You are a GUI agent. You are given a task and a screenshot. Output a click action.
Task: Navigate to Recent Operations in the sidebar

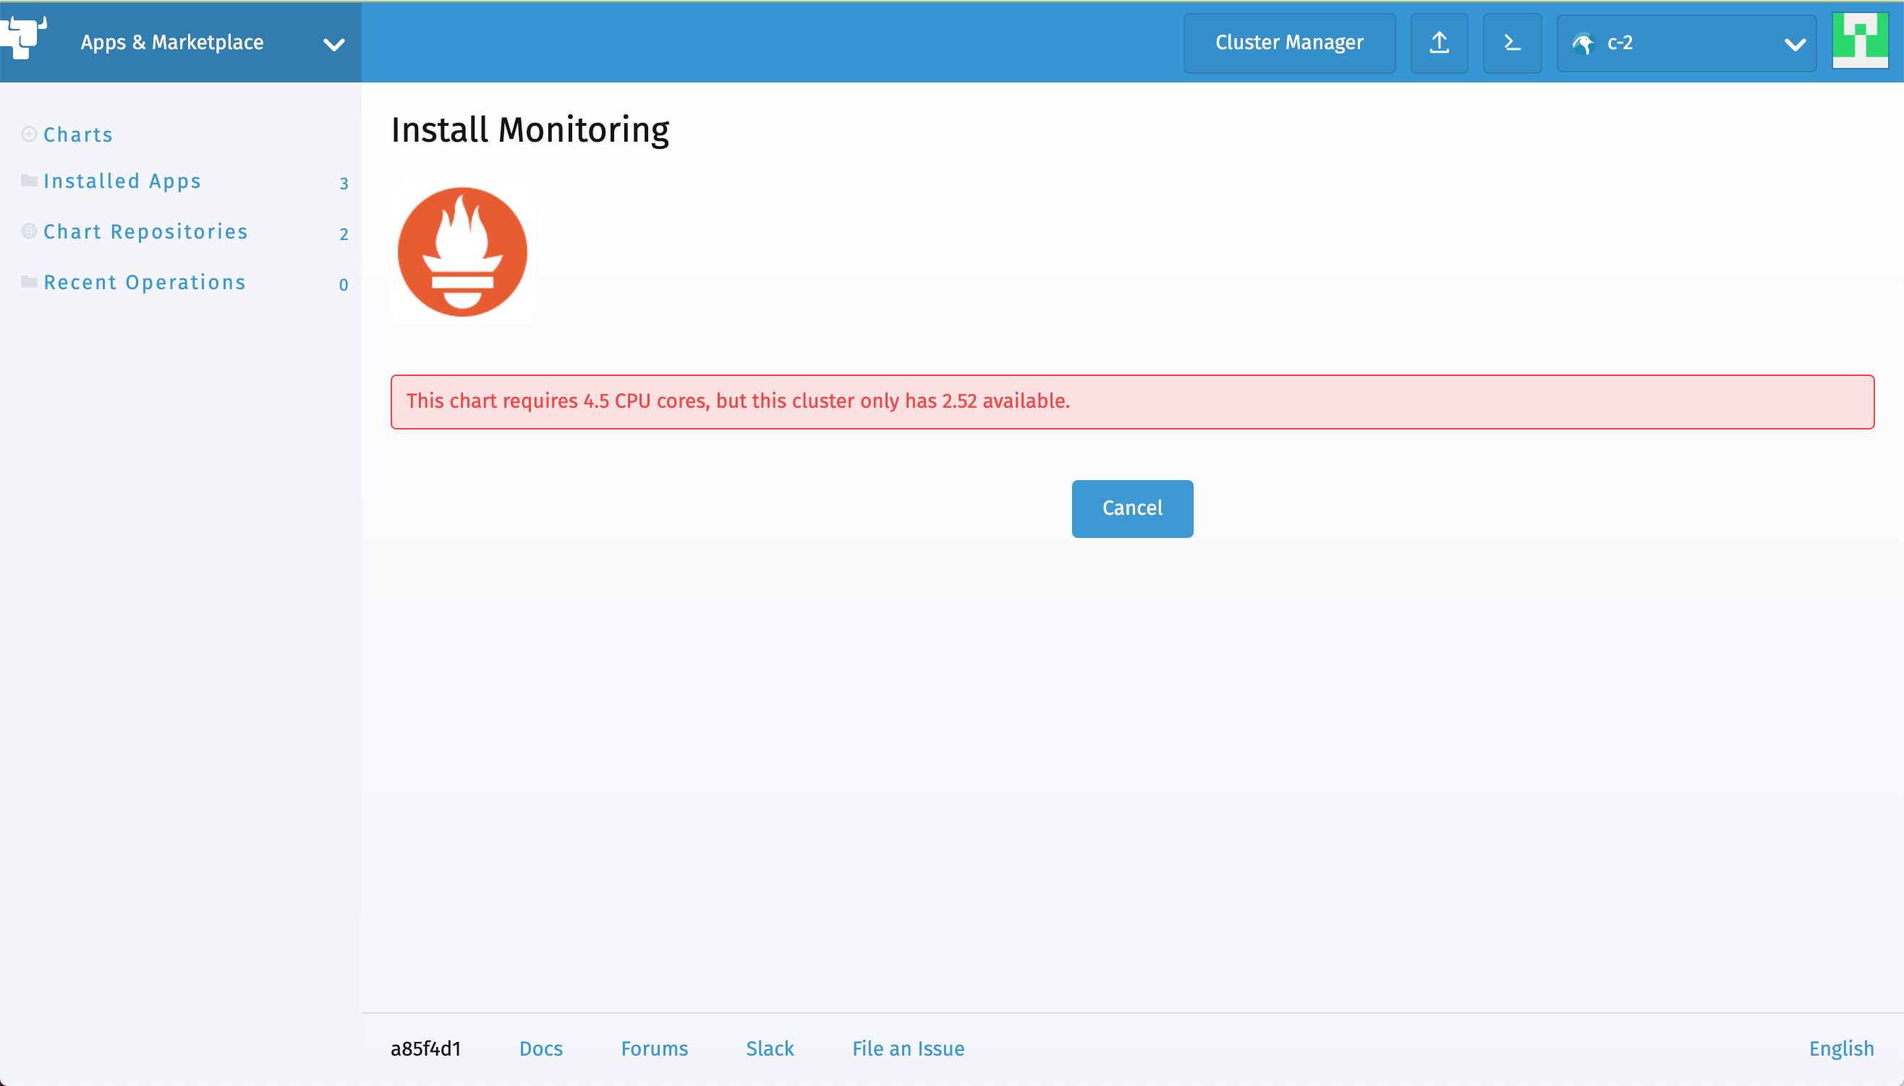[x=145, y=282]
